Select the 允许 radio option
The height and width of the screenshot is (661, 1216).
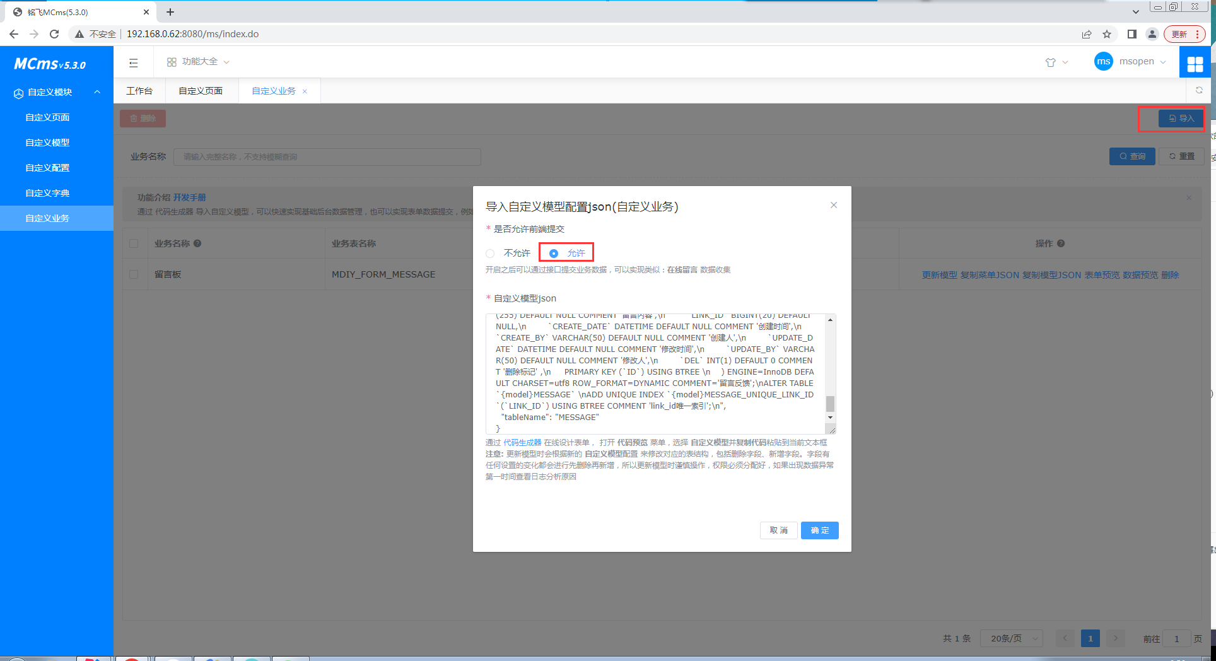coord(554,254)
